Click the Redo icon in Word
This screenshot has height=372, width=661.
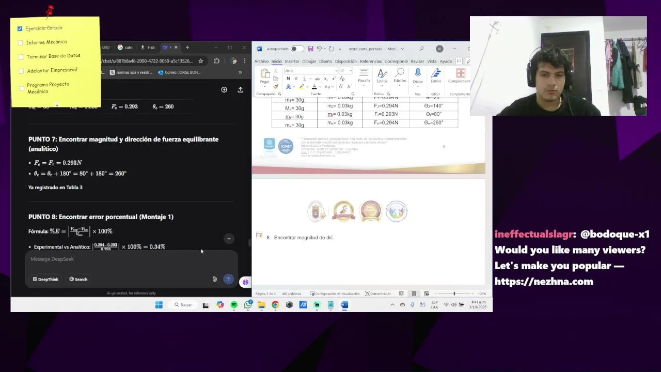[x=331, y=49]
